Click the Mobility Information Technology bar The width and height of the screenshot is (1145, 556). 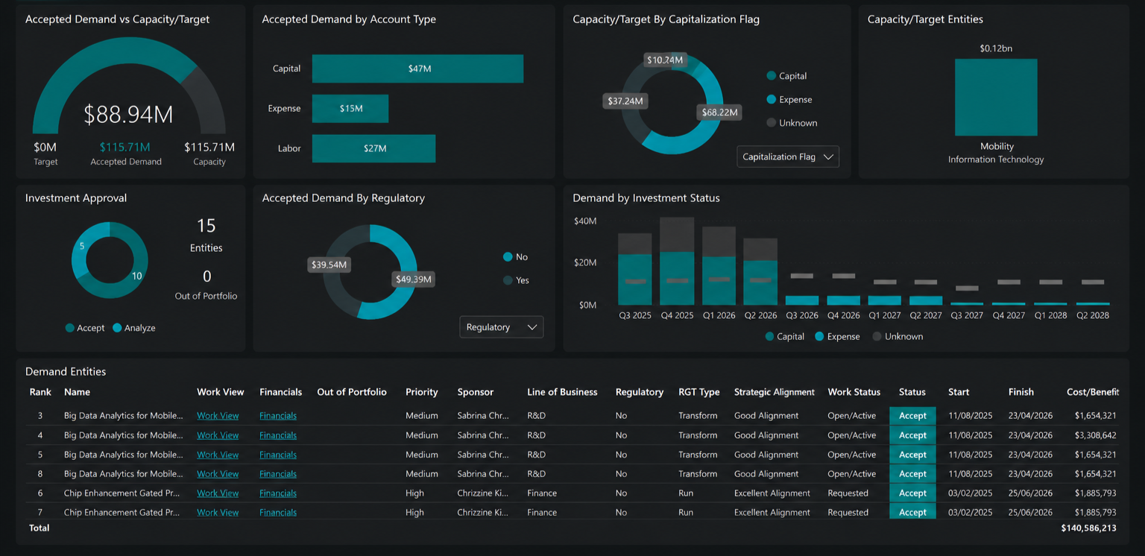(x=996, y=98)
